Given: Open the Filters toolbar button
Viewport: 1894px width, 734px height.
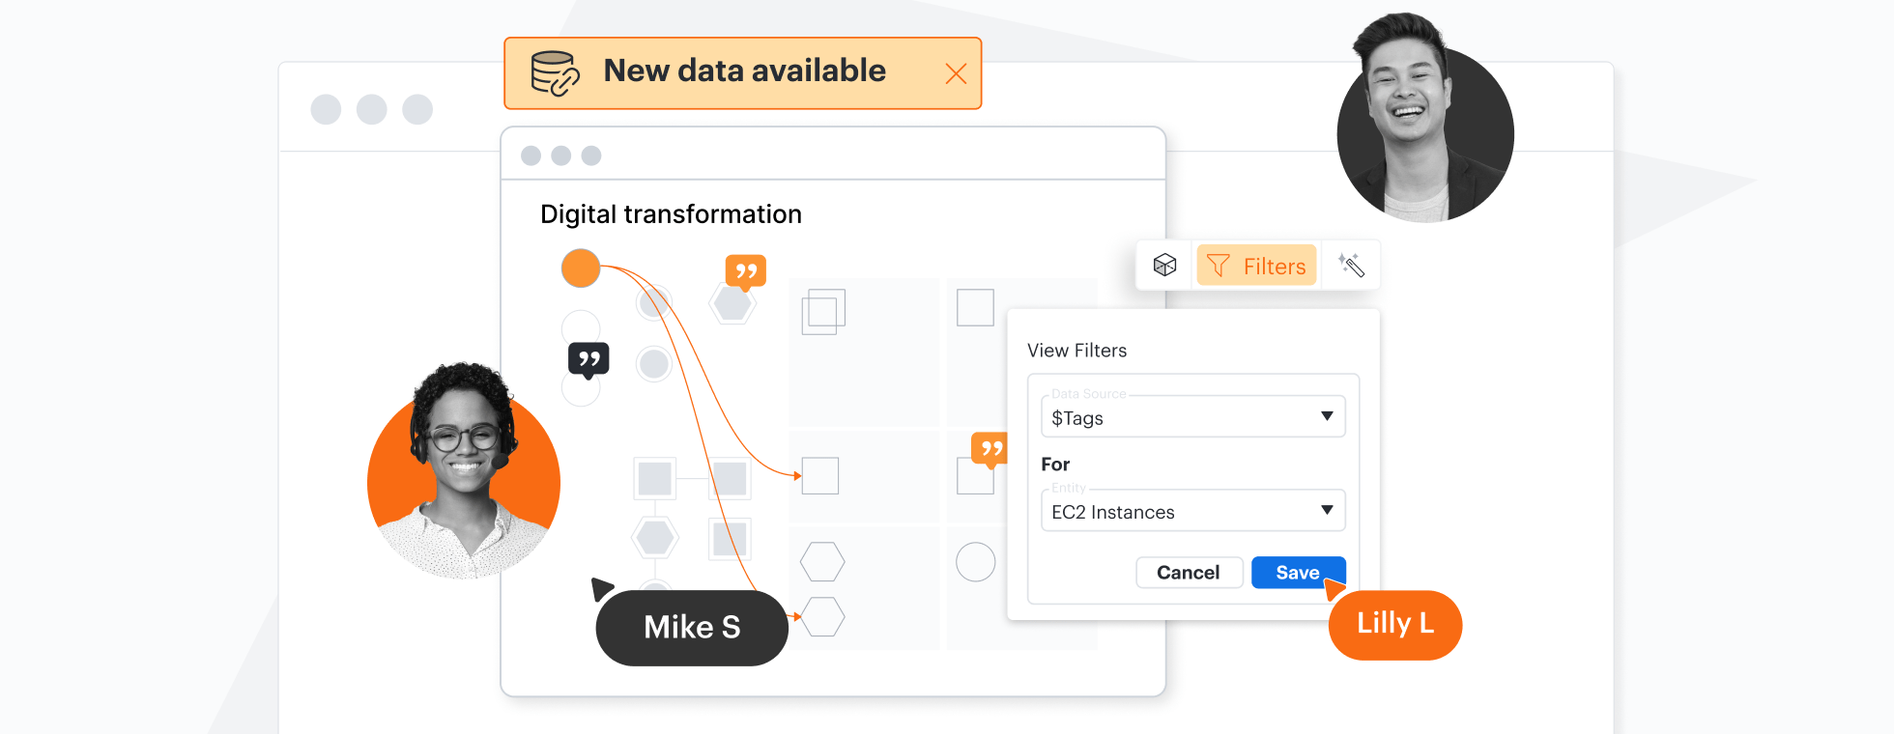Looking at the screenshot, I should (1257, 266).
